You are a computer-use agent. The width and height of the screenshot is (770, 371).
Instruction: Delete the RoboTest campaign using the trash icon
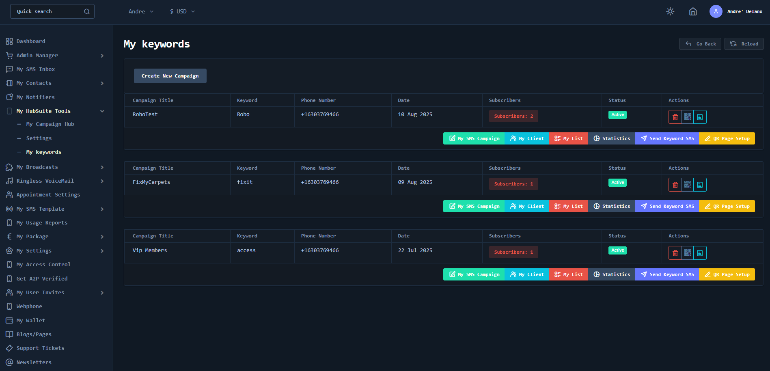(x=675, y=117)
